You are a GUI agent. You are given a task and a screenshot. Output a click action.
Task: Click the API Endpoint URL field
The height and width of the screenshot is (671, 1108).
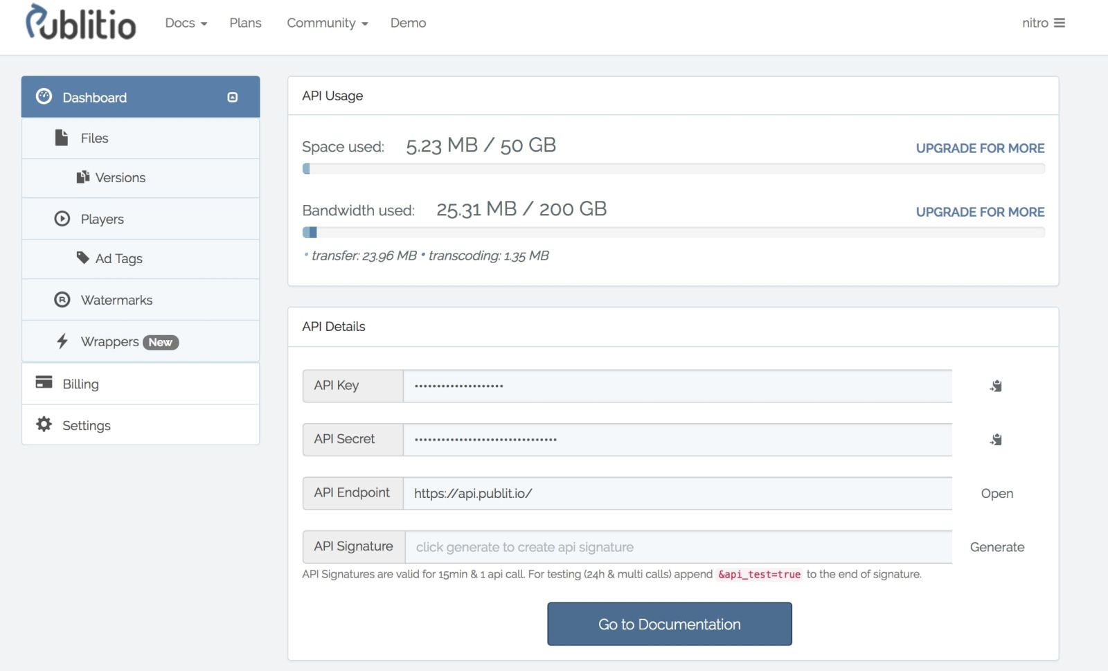pos(677,493)
